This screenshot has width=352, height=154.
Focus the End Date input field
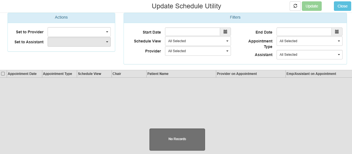304,32
